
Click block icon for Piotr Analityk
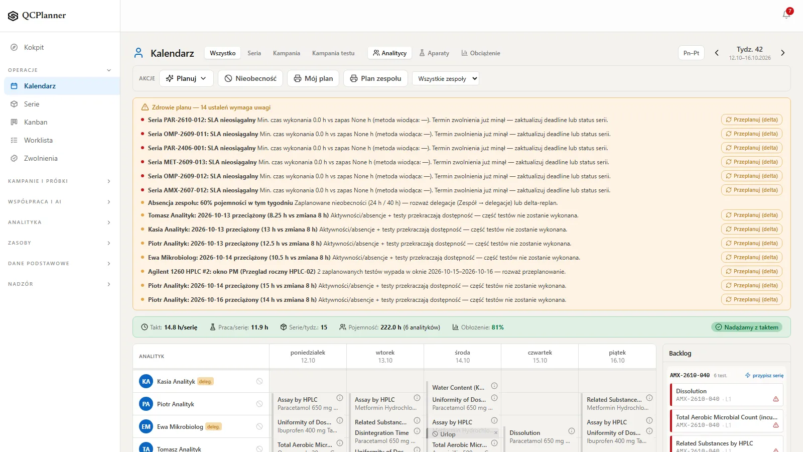pyautogui.click(x=259, y=404)
